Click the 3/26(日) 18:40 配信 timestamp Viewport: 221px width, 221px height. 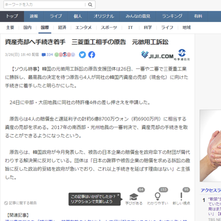click(x=22, y=55)
